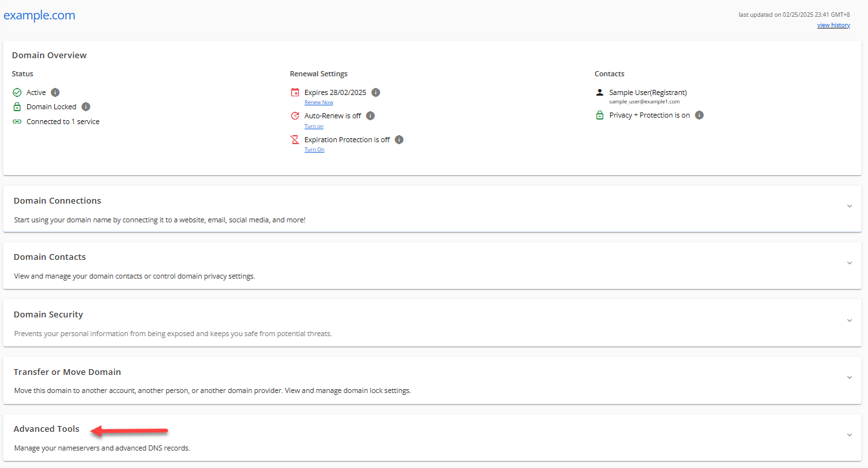Click info icon next to Privacy + Protection

[699, 115]
